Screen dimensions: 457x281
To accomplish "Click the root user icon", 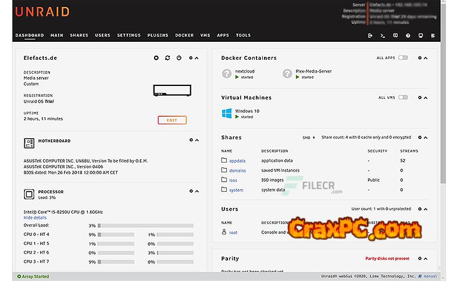I will 224,232.
